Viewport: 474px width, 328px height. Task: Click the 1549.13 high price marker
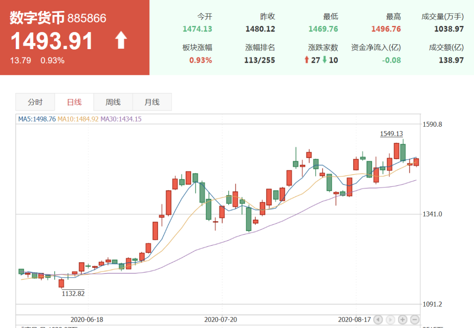[x=391, y=133]
